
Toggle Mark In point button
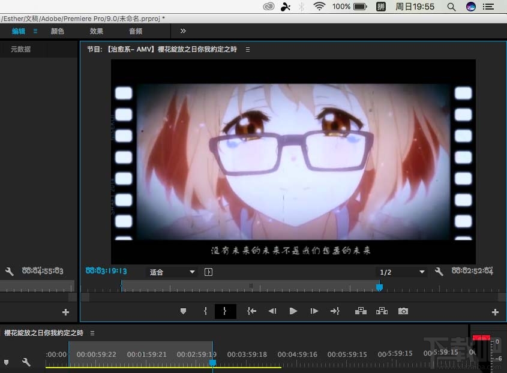[x=205, y=311]
